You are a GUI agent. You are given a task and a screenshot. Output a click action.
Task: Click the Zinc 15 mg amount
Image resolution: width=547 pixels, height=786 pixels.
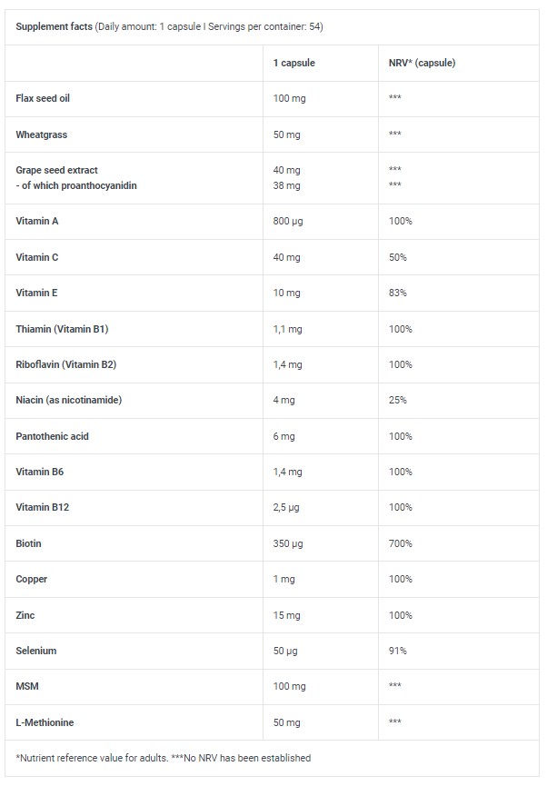point(286,615)
